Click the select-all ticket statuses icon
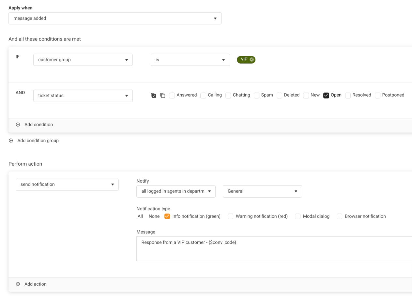This screenshot has width=412, height=303. pyautogui.click(x=154, y=96)
